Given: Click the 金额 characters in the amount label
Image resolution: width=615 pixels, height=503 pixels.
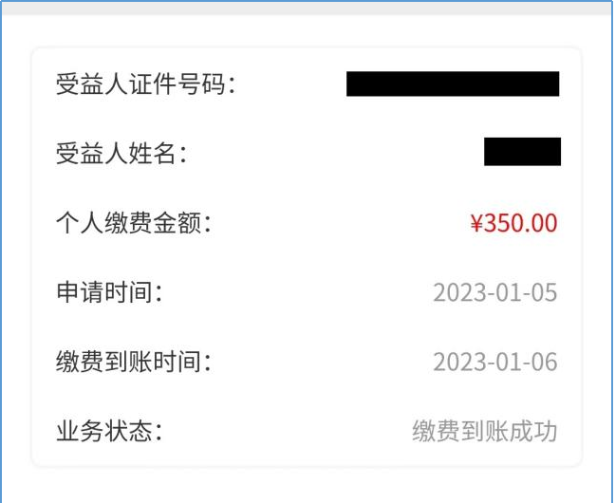Looking at the screenshot, I should tap(177, 223).
